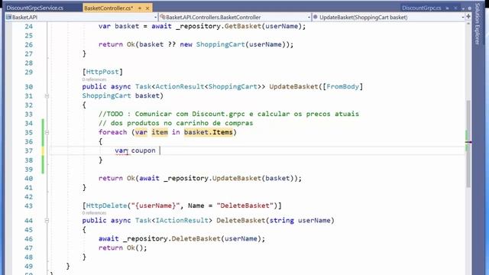The width and height of the screenshot is (489, 275).
Task: Click the FromBody attribute text
Action: coord(343,86)
